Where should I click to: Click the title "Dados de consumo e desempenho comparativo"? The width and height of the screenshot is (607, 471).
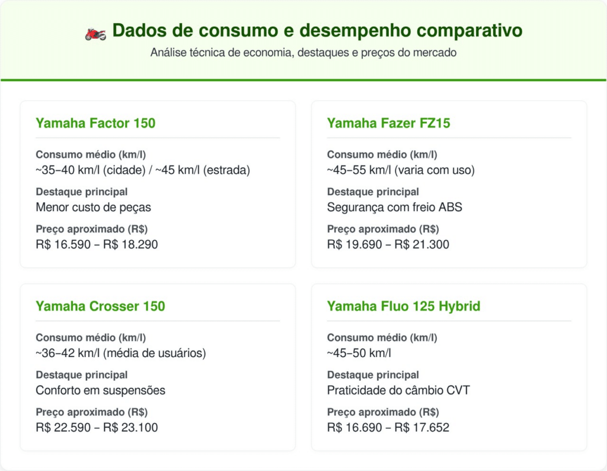point(317,30)
